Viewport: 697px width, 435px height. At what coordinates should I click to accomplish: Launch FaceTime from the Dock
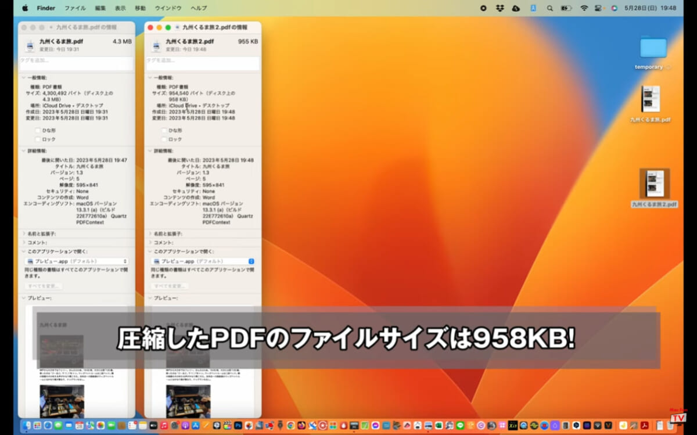pyautogui.click(x=111, y=426)
